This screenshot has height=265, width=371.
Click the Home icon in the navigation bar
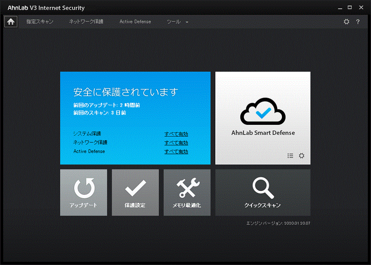(11, 22)
